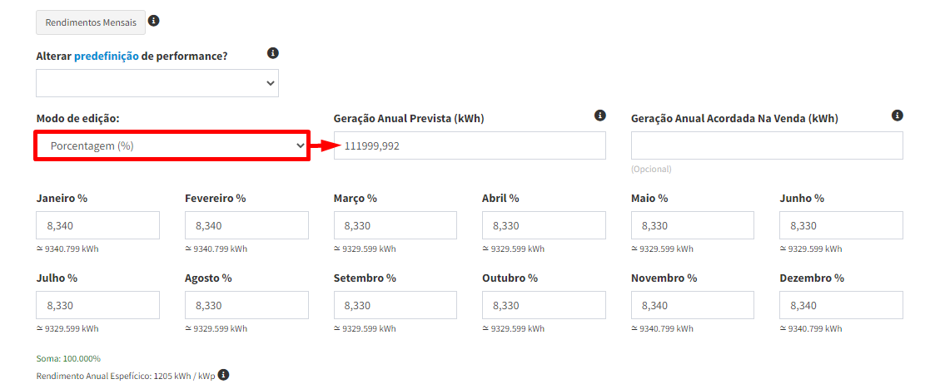Click info icon for Geração Anual Acordada
This screenshot has height=389, width=935.
pyautogui.click(x=897, y=116)
